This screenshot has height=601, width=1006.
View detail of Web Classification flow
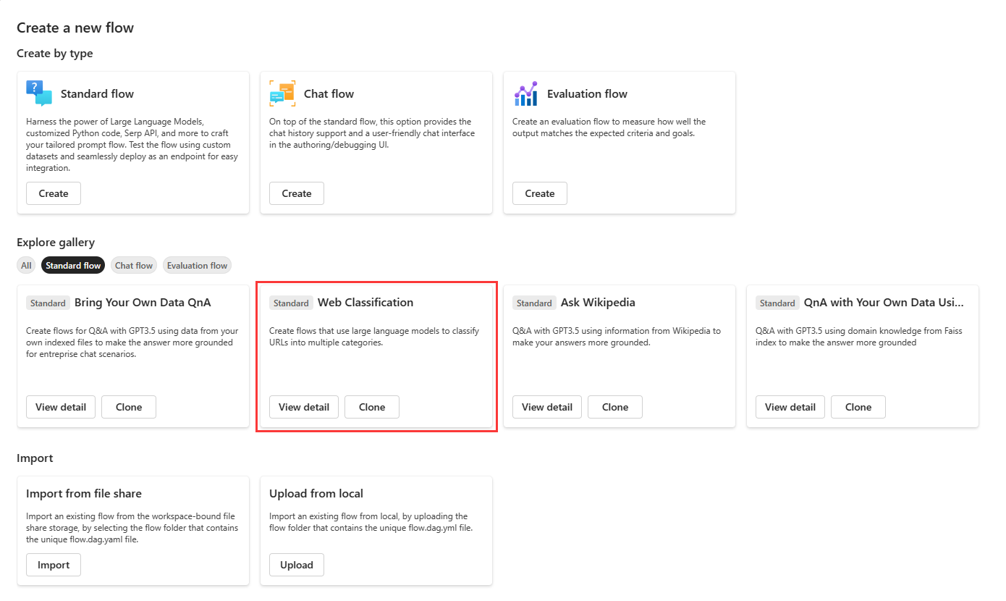[304, 407]
